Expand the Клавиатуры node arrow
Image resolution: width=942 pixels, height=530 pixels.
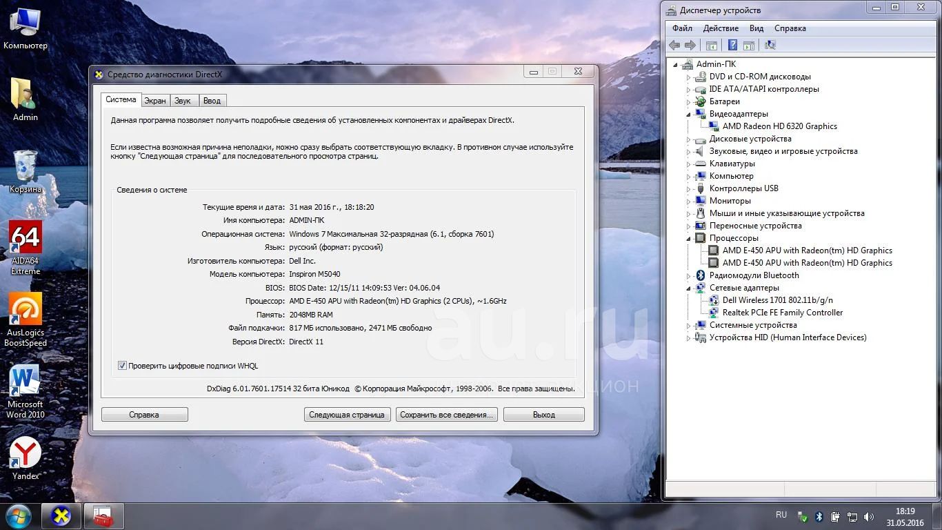688,164
